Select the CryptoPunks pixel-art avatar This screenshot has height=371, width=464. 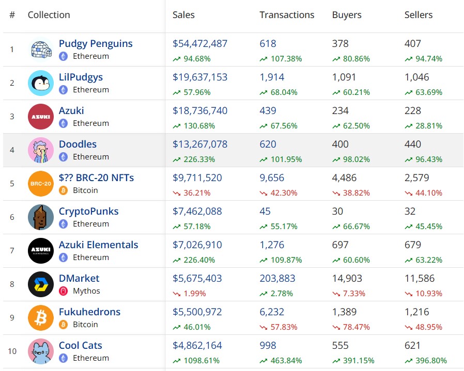[40, 217]
